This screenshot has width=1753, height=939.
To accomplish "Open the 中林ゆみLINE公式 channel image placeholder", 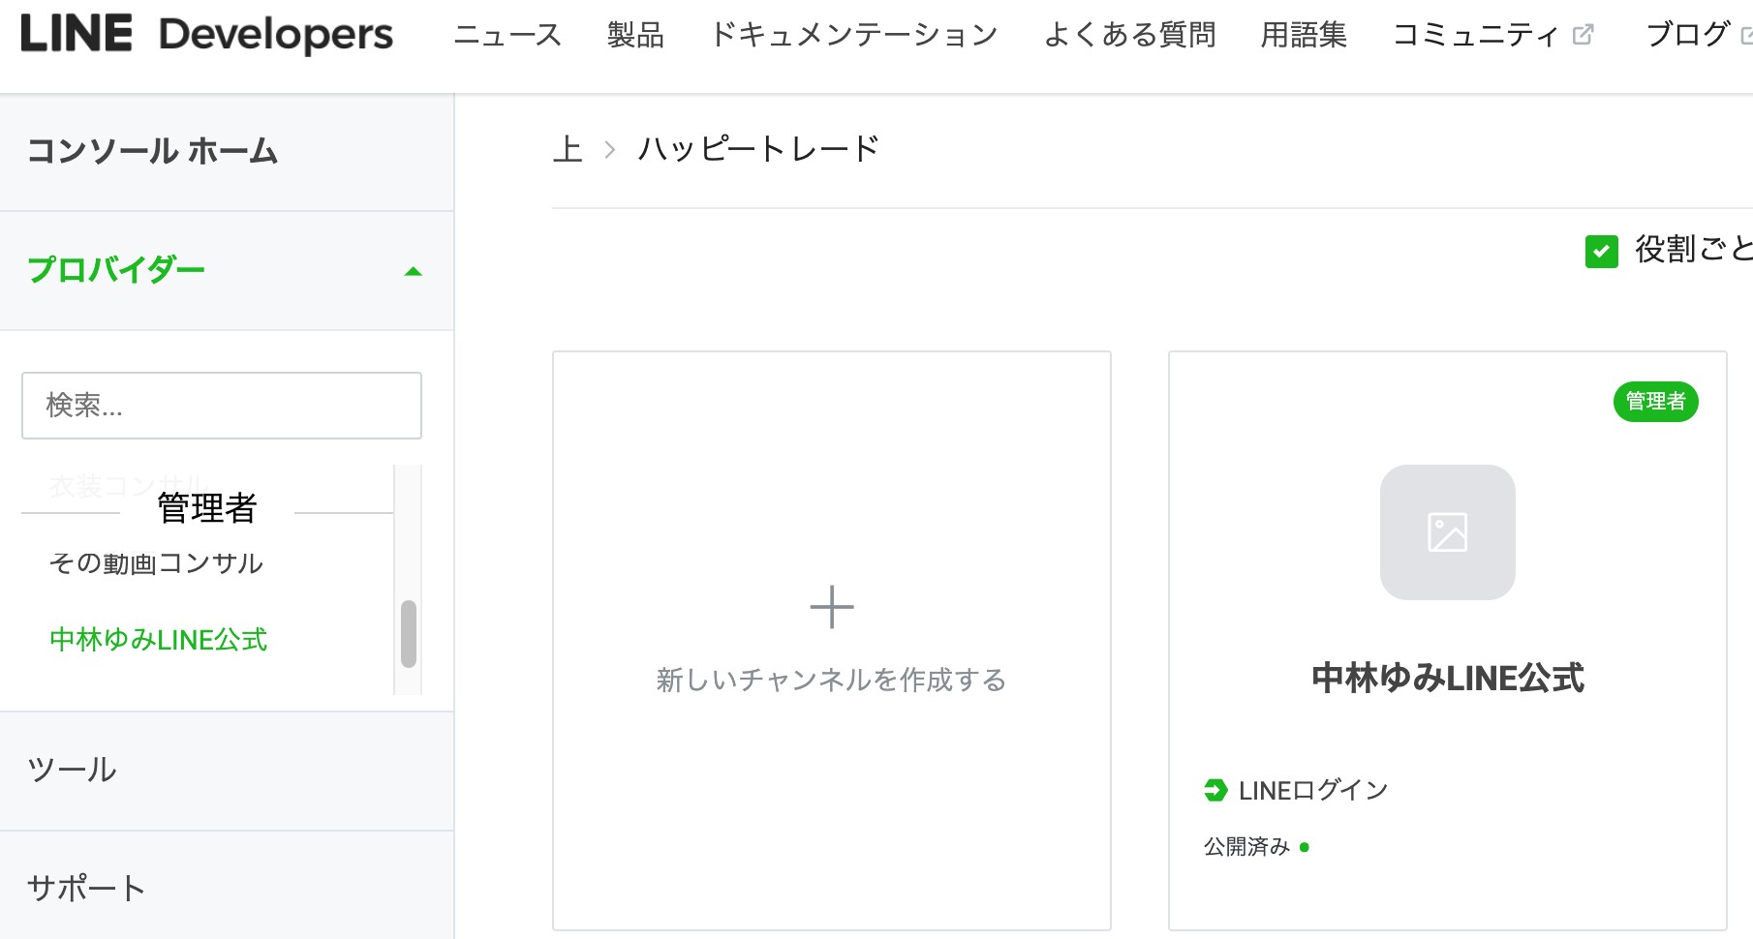I will (x=1448, y=532).
